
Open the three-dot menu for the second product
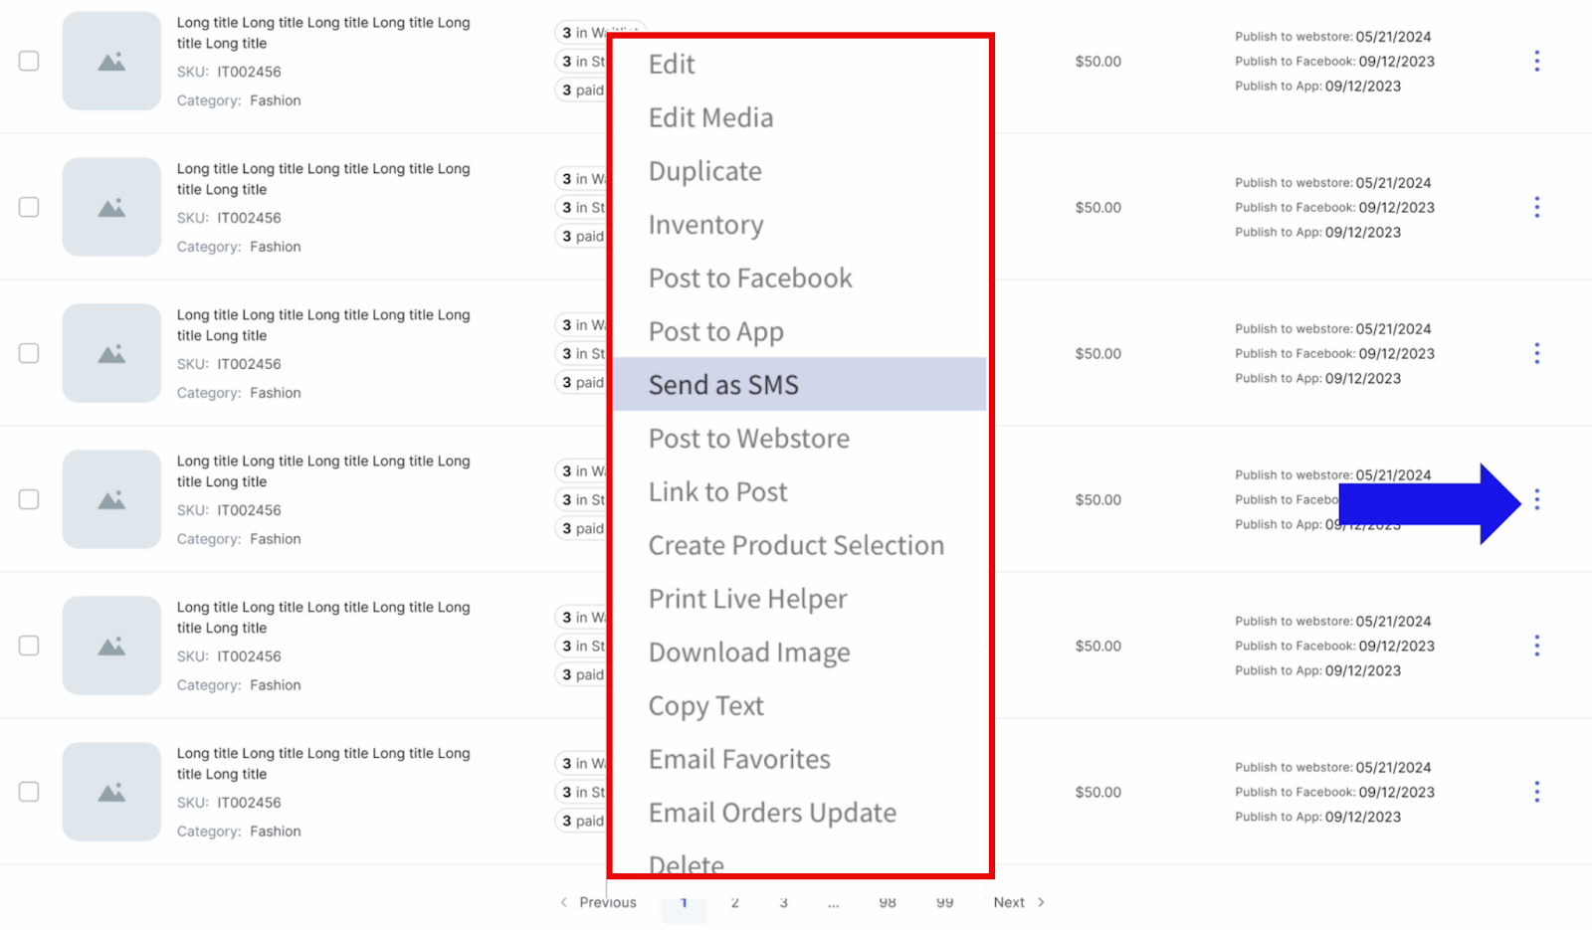pyautogui.click(x=1536, y=208)
